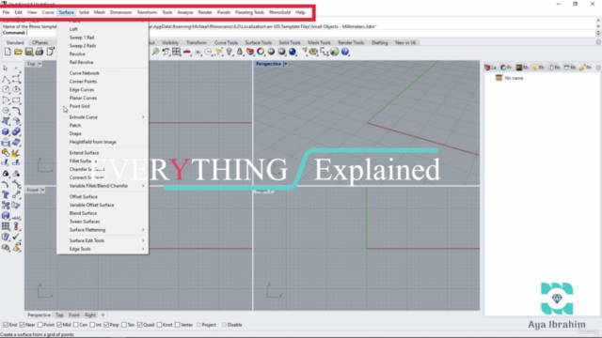Enable the Int osnap checkbox
The image size is (602, 338).
pos(92,325)
